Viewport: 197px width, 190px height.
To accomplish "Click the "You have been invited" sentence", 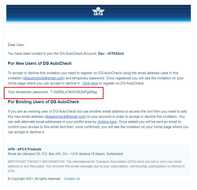I will [66, 54].
